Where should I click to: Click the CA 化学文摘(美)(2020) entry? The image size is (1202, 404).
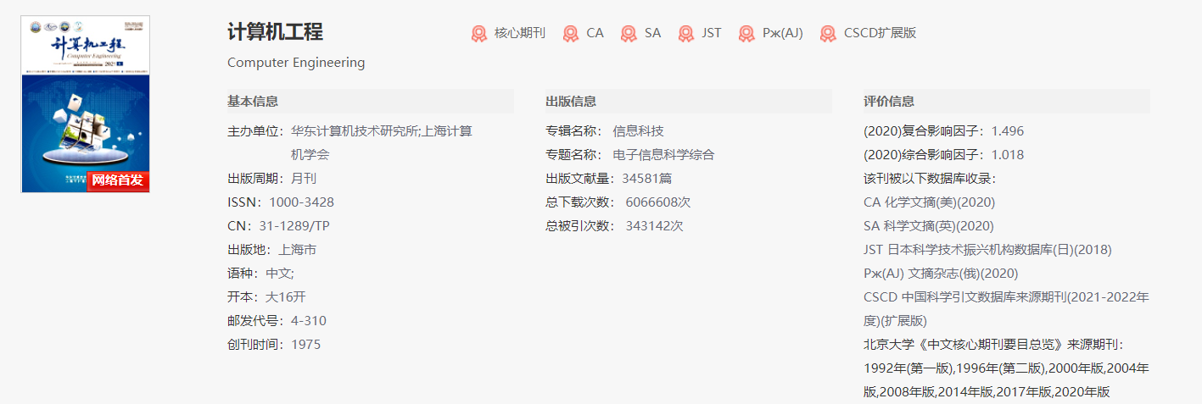click(929, 202)
